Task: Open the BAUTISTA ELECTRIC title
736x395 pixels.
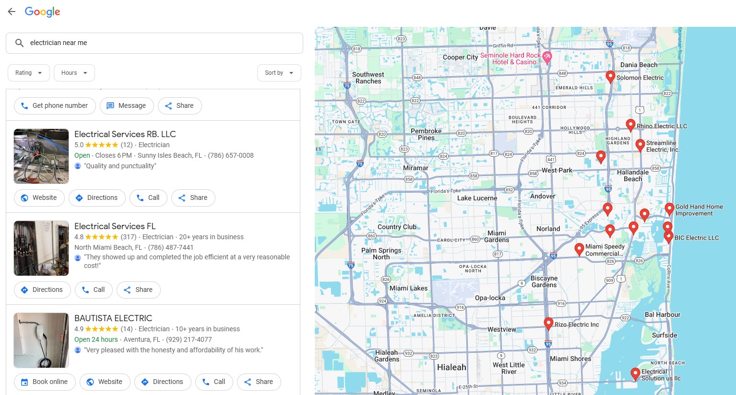Action: 113,318
